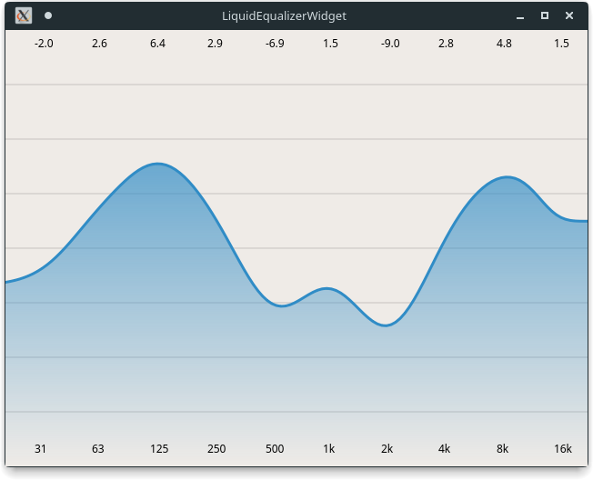Click the curve peak at the 125 Hz band
Image resolution: width=593 pixels, height=480 pixels.
pyautogui.click(x=157, y=164)
